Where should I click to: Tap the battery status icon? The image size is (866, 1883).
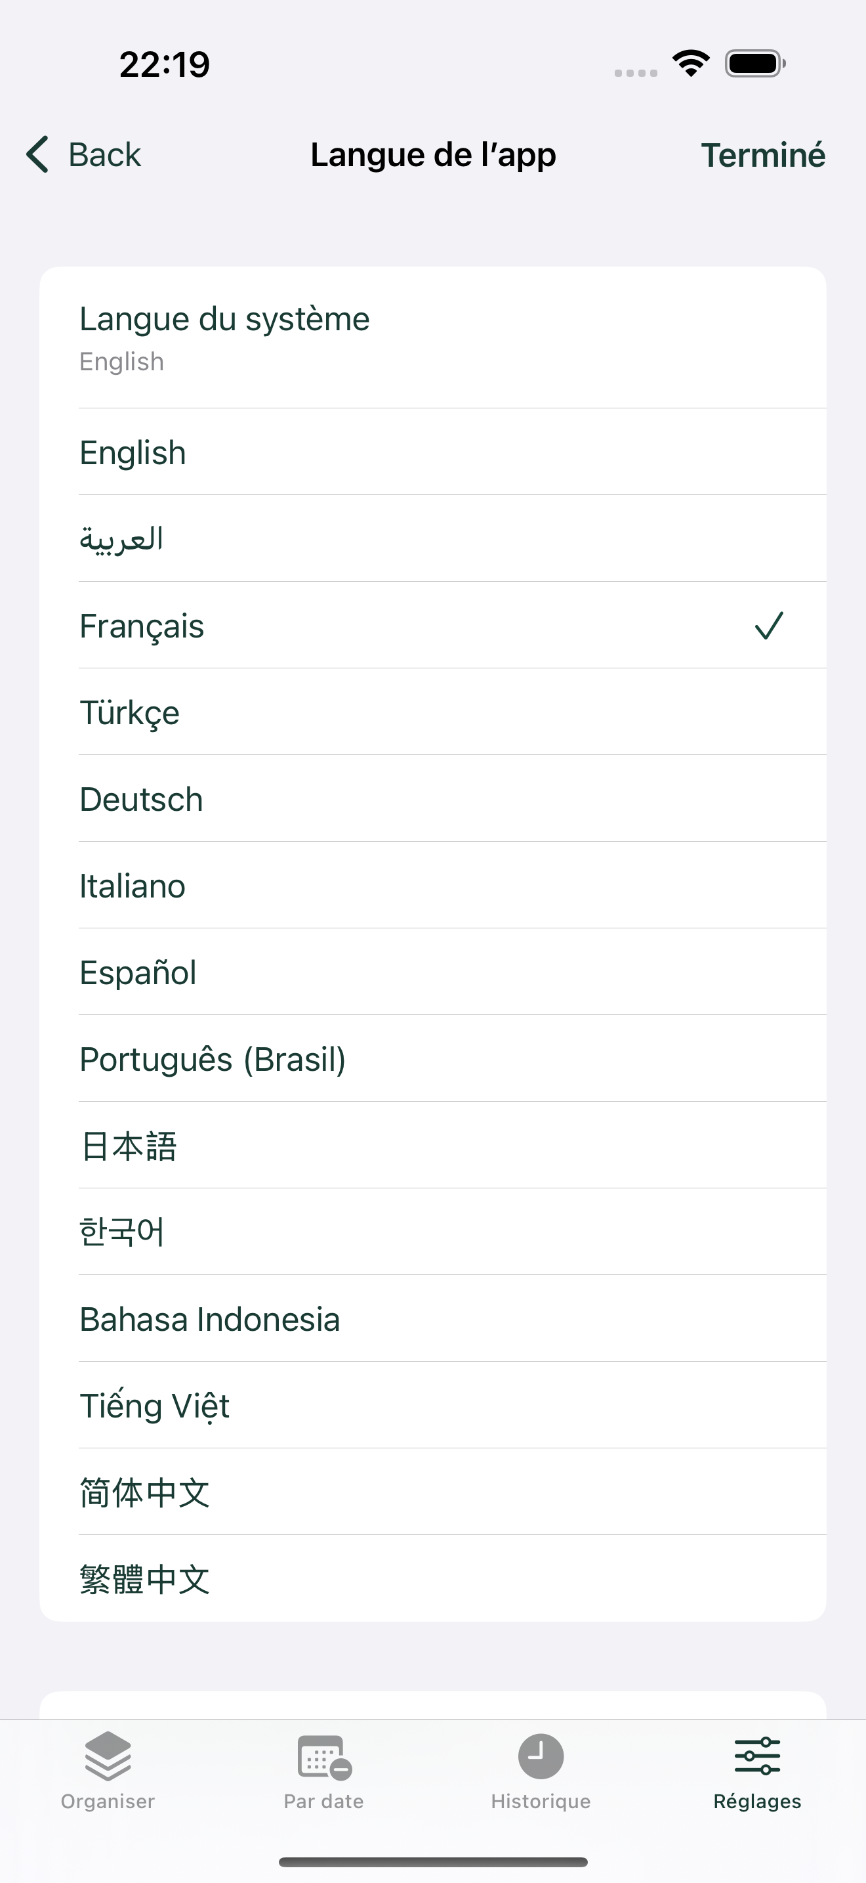(755, 64)
